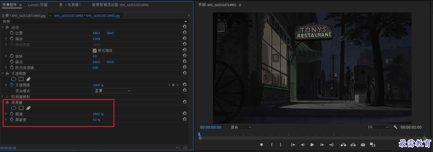Play the program monitor
433x152 pixels.
coord(312,145)
